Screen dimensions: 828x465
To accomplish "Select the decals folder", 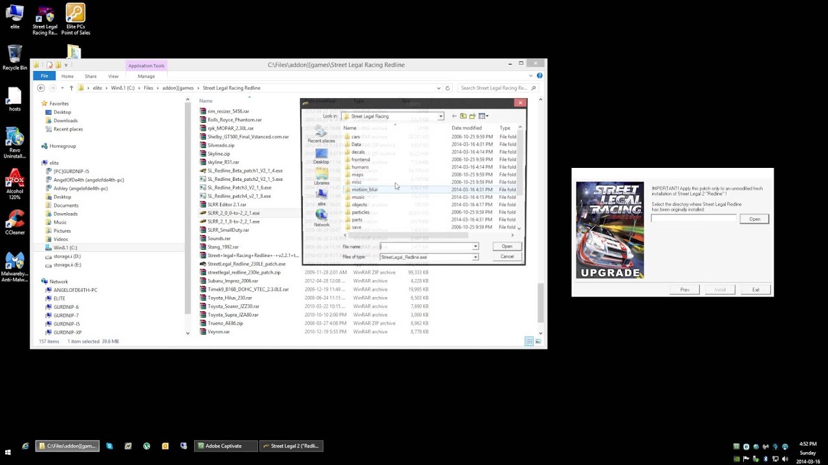I will 358,152.
